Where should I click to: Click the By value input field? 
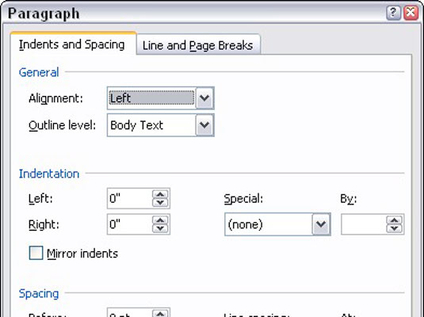364,224
